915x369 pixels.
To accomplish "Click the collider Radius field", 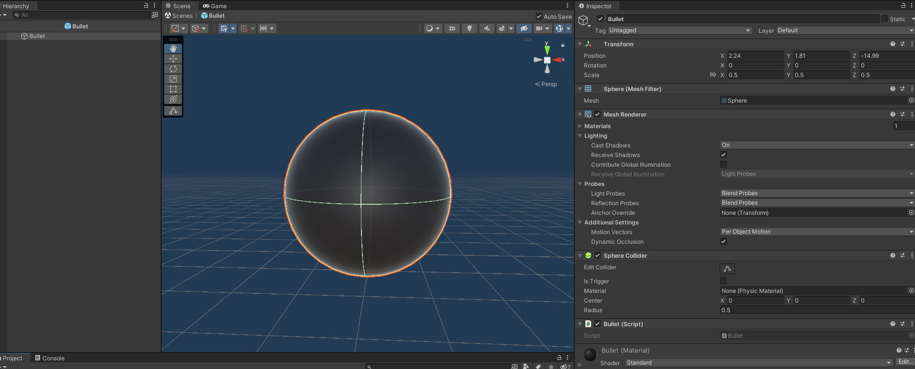I will click(x=818, y=310).
